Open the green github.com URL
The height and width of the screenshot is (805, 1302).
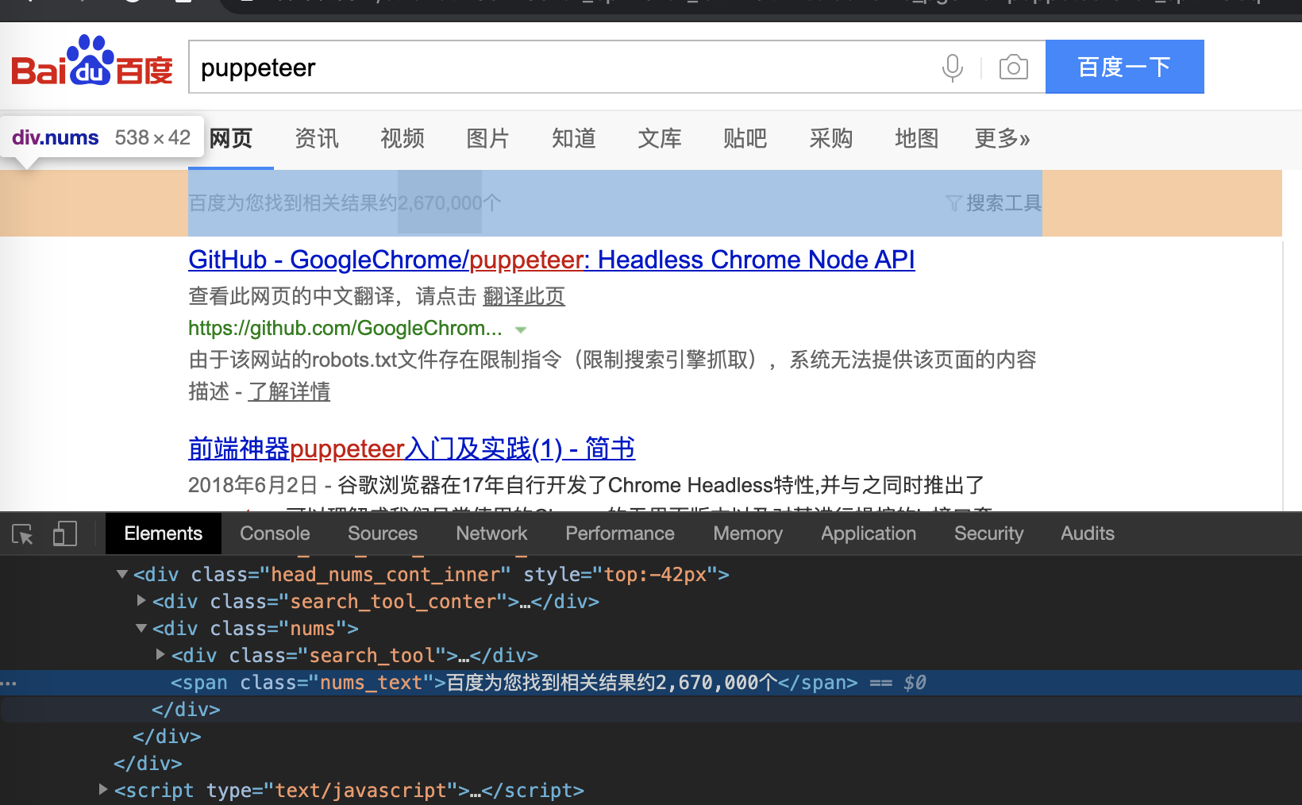tap(345, 329)
